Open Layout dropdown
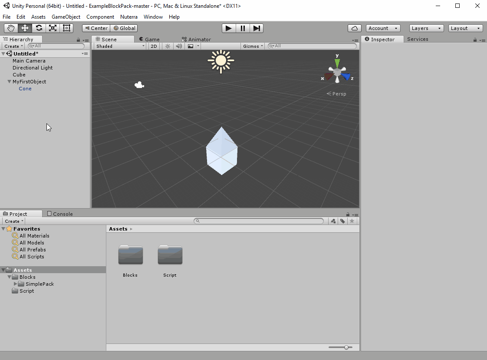487x360 pixels. (x=466, y=28)
